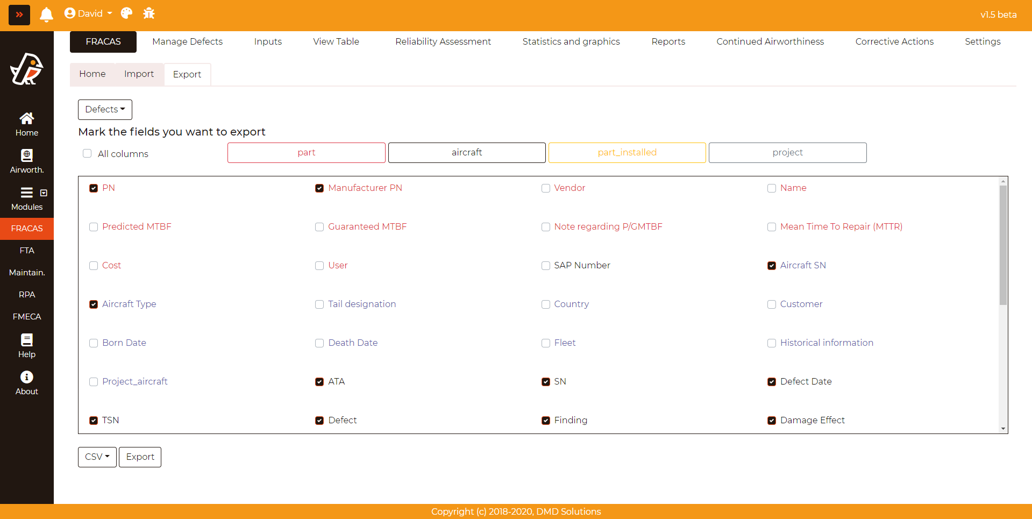
Task: Expand sidebar with double-chevron icon
Action: [x=19, y=15]
